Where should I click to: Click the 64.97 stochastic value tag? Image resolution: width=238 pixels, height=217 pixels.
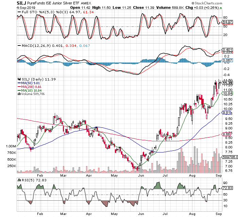click(227, 22)
